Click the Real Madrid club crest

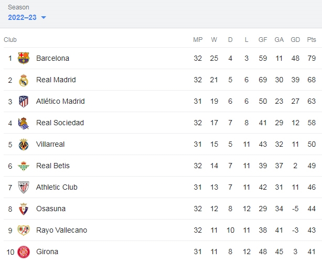coord(24,80)
